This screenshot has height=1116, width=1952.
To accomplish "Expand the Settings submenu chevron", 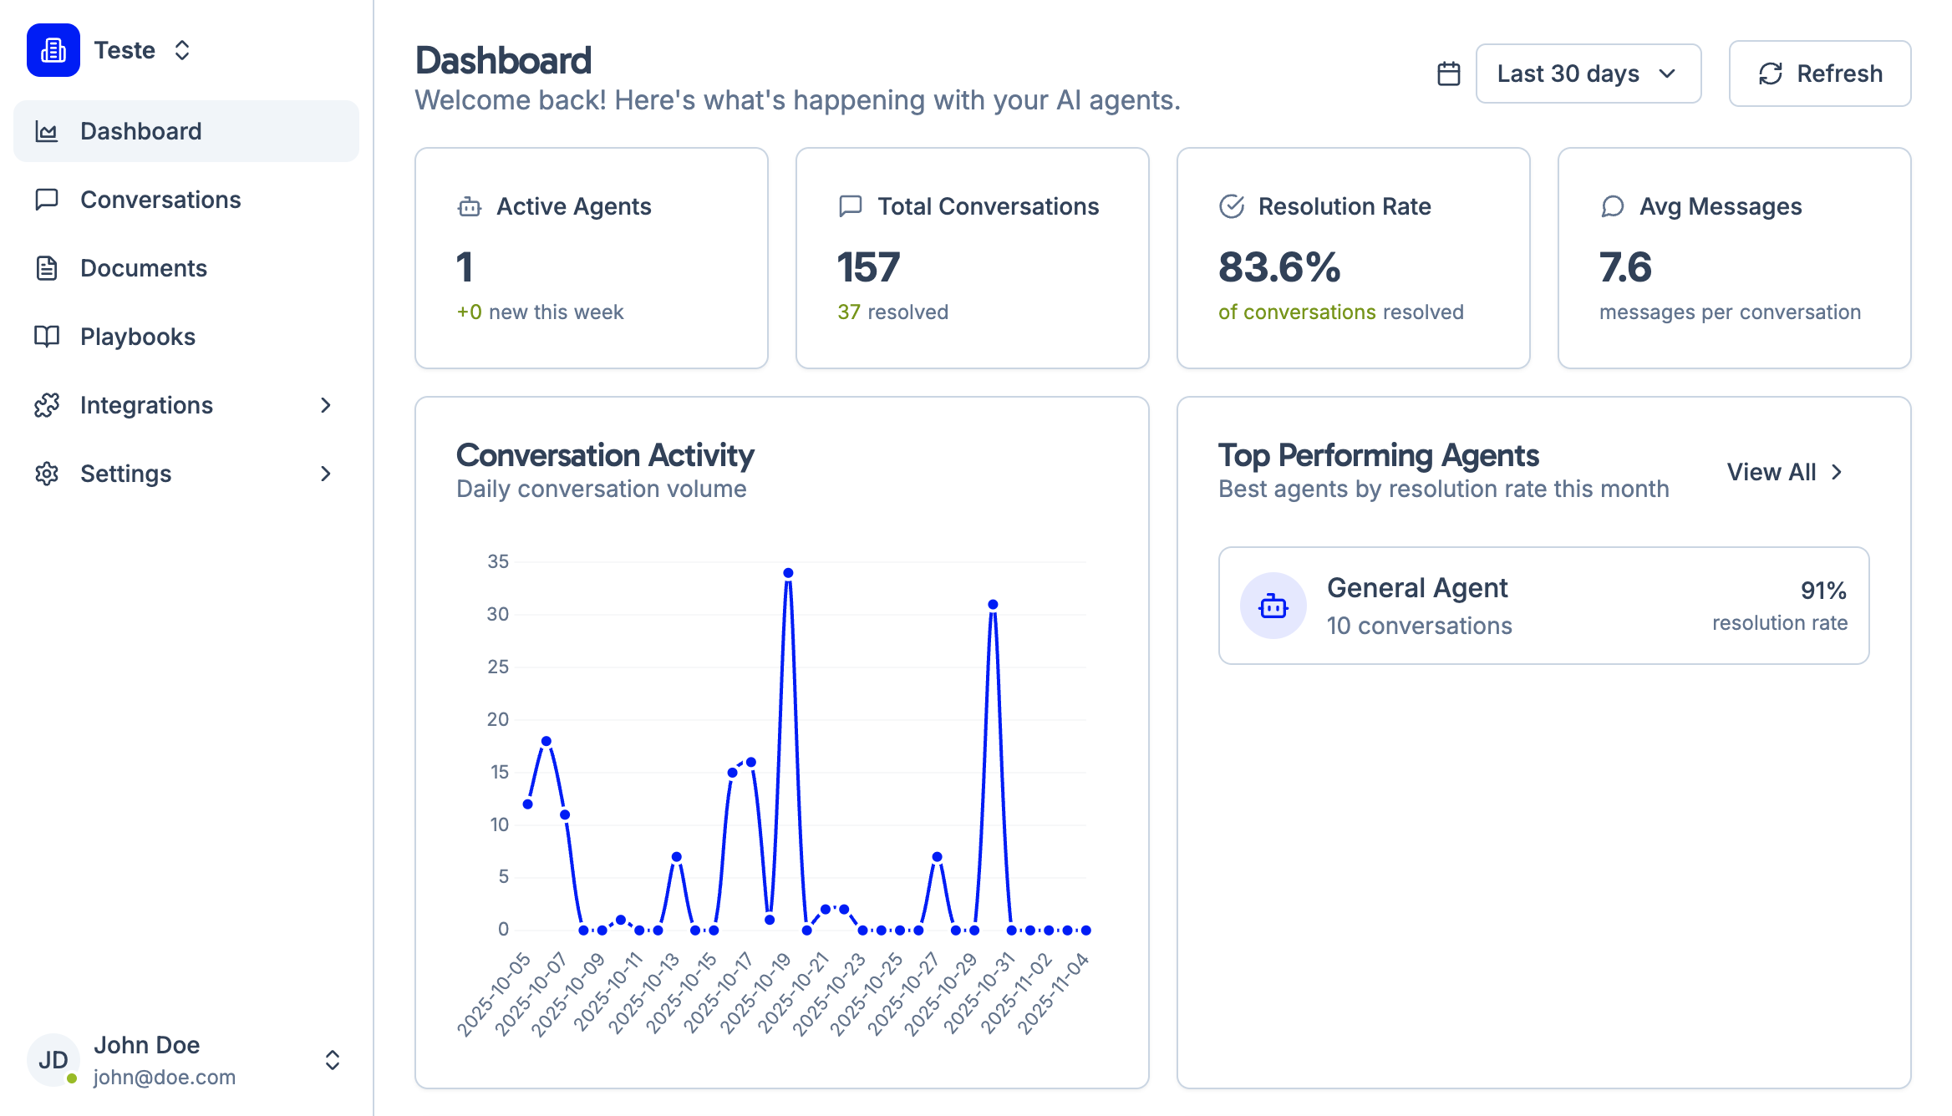I will tap(326, 474).
